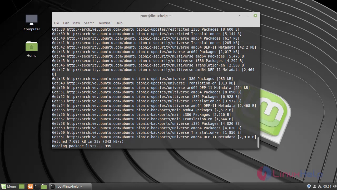Open the File menu in terminal
Viewport: 337px width, 190px height.
(56, 23)
